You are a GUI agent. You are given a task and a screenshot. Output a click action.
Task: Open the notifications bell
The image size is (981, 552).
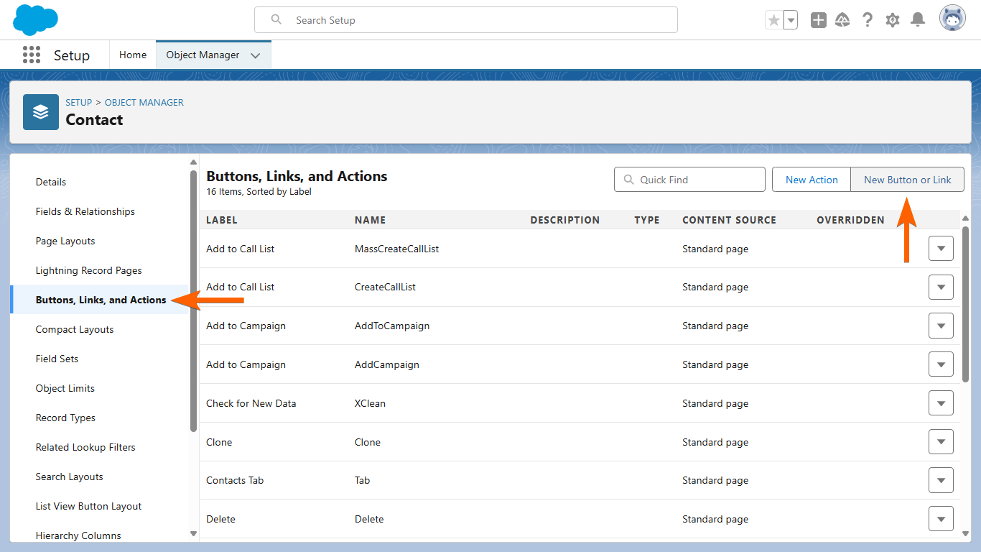pos(917,20)
